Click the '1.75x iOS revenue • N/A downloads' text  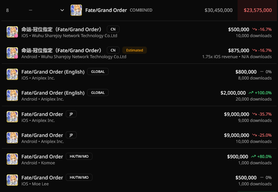pos(237,57)
